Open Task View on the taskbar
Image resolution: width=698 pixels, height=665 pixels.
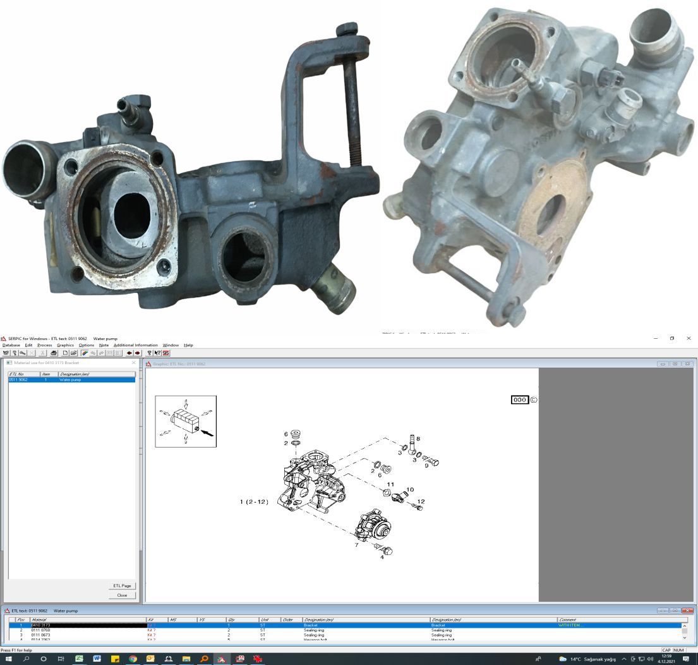point(61,659)
